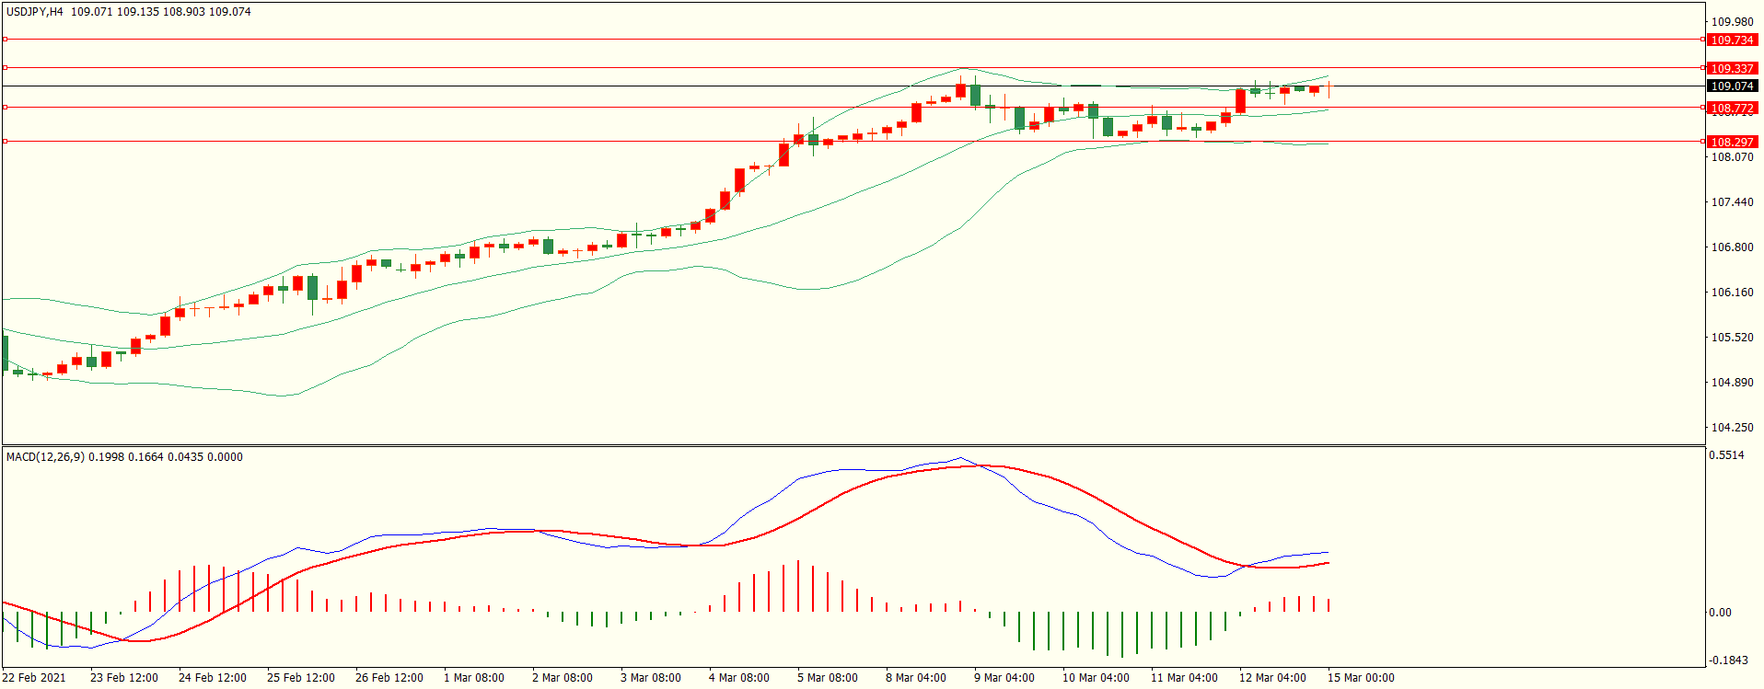The image size is (1764, 689).
Task: Click the 12 Mar 04:00 time label
Action: pyautogui.click(x=1272, y=678)
